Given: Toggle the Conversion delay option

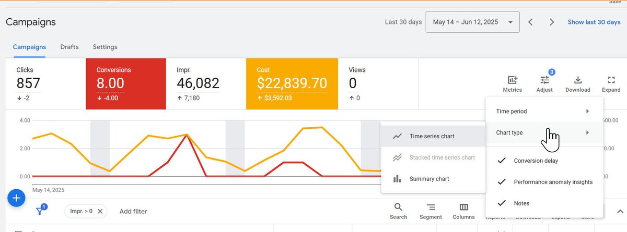Looking at the screenshot, I should pyautogui.click(x=544, y=161).
